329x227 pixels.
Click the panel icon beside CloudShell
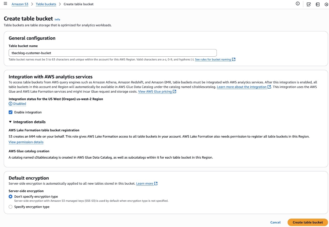click(318, 4)
